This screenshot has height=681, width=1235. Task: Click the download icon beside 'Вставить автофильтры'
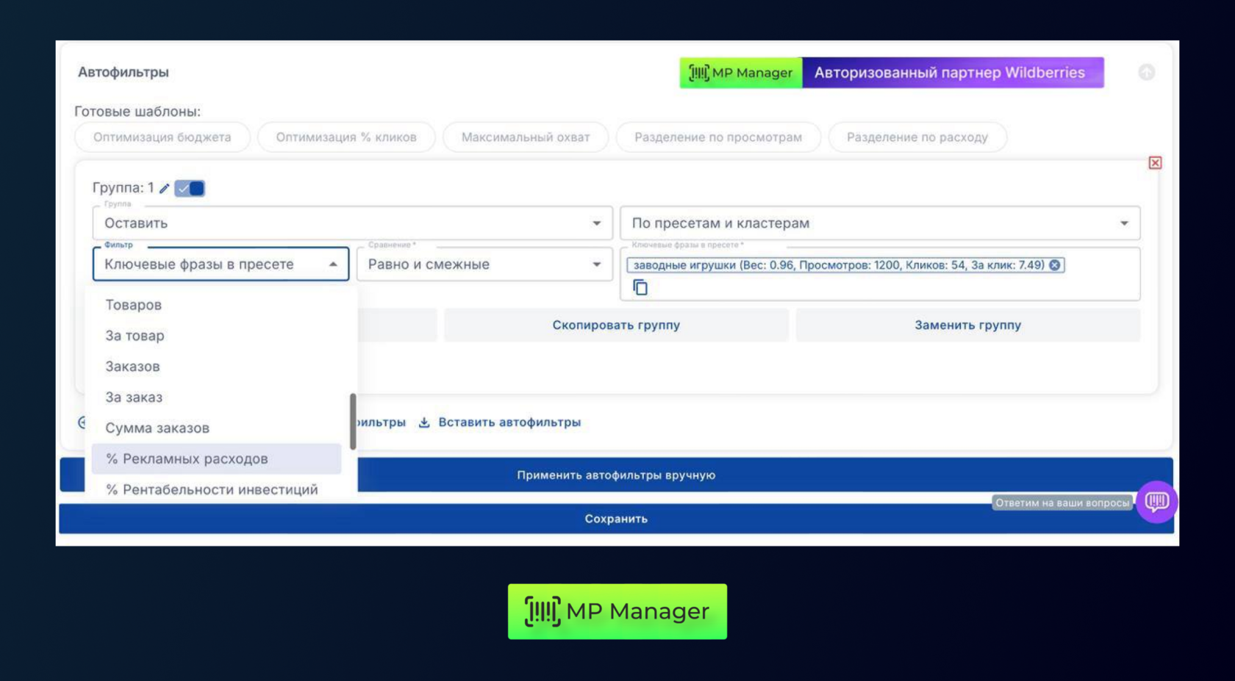(424, 422)
